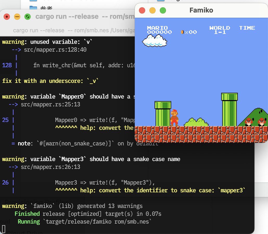Click 'src/mapper.rs:26:13' path in terminal
Image resolution: width=268 pixels, height=234 pixels.
(50, 167)
